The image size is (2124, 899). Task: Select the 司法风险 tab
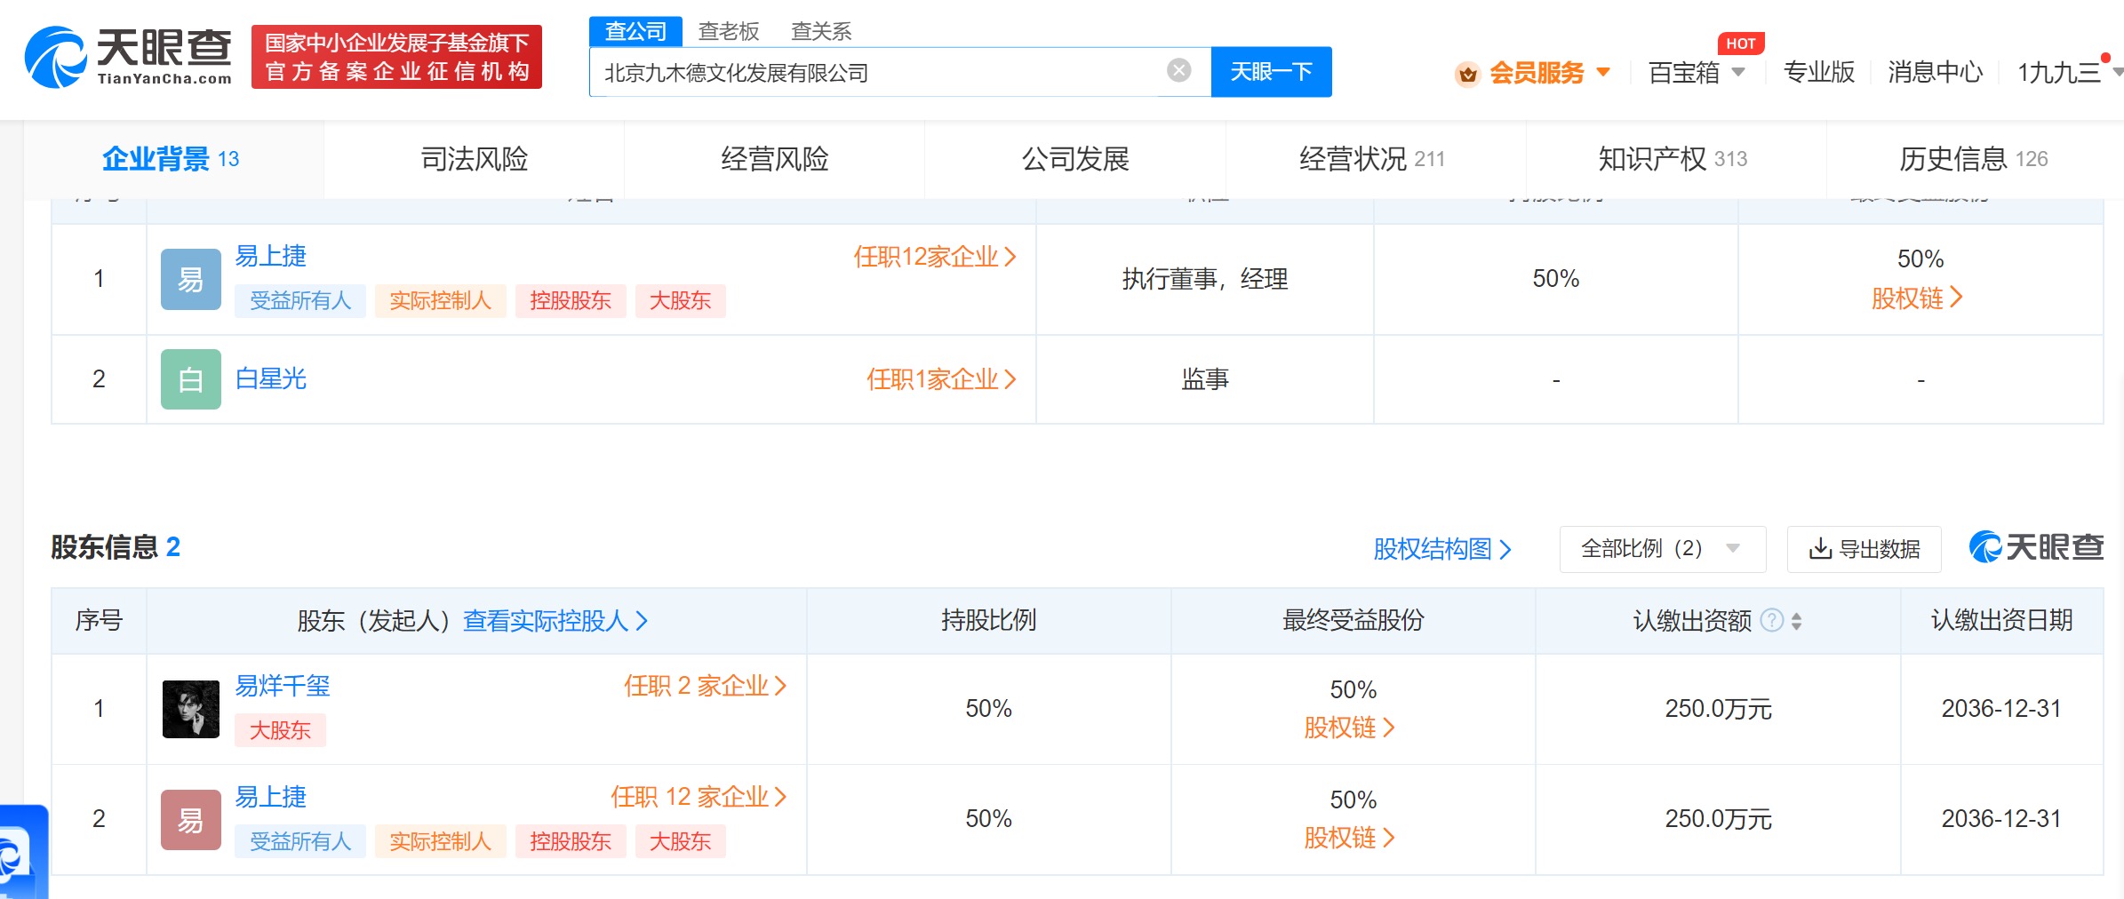[x=474, y=159]
